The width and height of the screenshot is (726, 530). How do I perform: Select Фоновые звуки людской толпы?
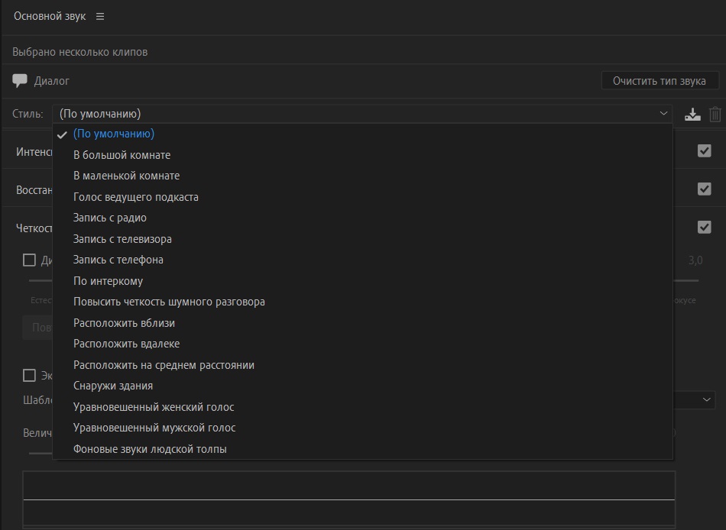(150, 449)
